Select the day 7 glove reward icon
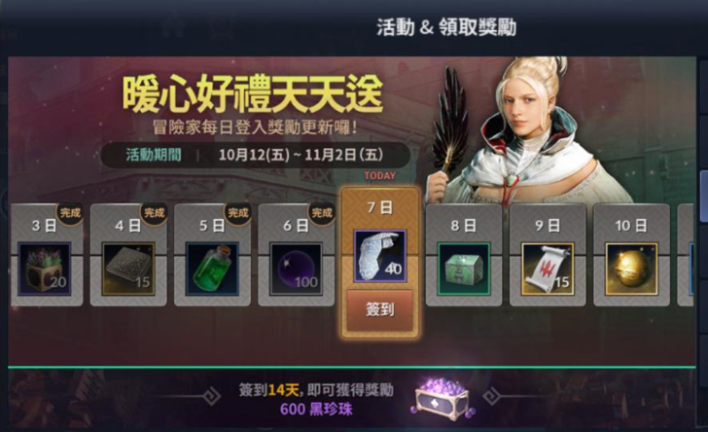 pyautogui.click(x=379, y=256)
